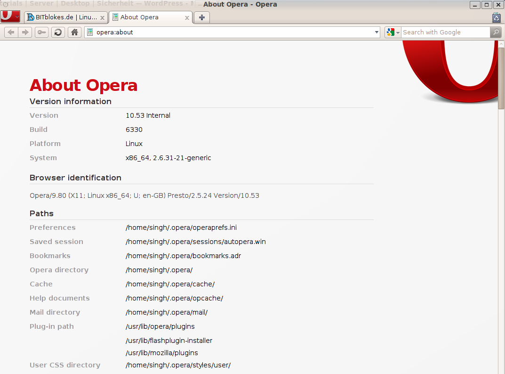Open a new tab with plus button
Viewport: 505px width, 374px height.
click(x=202, y=17)
